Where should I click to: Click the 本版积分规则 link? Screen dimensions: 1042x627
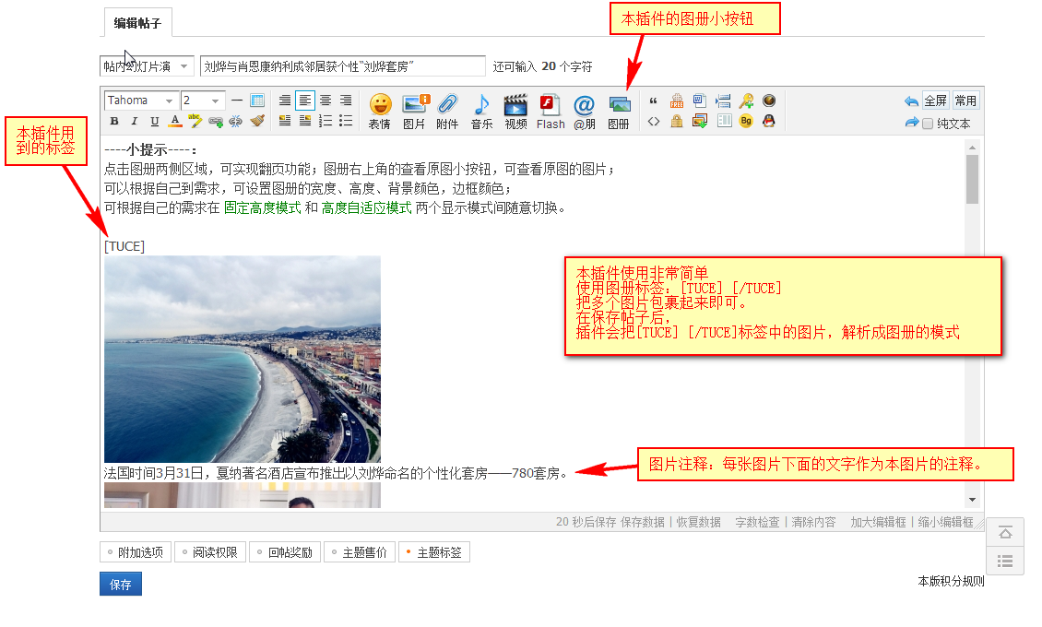coord(951,581)
